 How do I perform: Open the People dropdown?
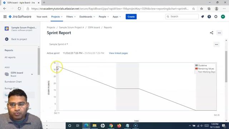coord(104,17)
